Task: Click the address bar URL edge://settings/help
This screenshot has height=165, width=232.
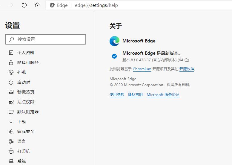Action: click(x=96, y=5)
